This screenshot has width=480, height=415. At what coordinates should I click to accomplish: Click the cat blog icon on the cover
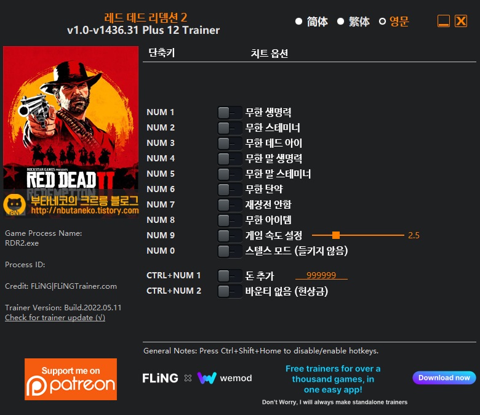[x=15, y=204]
